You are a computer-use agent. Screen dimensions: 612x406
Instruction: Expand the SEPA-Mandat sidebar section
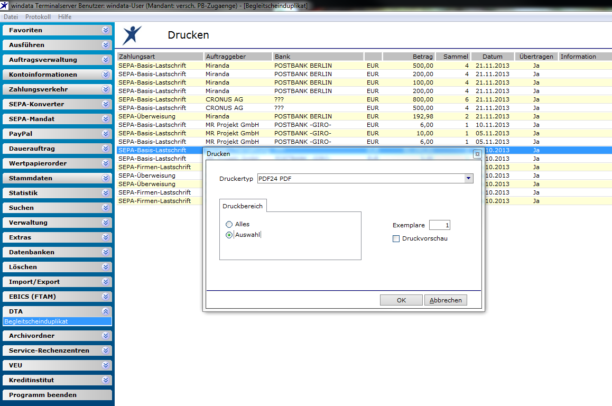(58, 119)
